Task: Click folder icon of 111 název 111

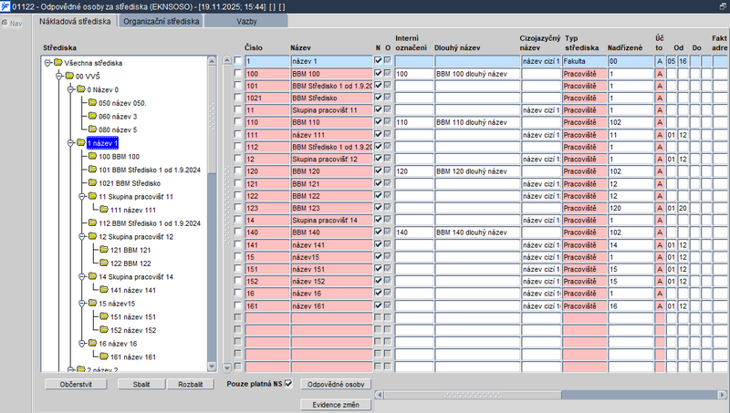Action: tap(104, 210)
